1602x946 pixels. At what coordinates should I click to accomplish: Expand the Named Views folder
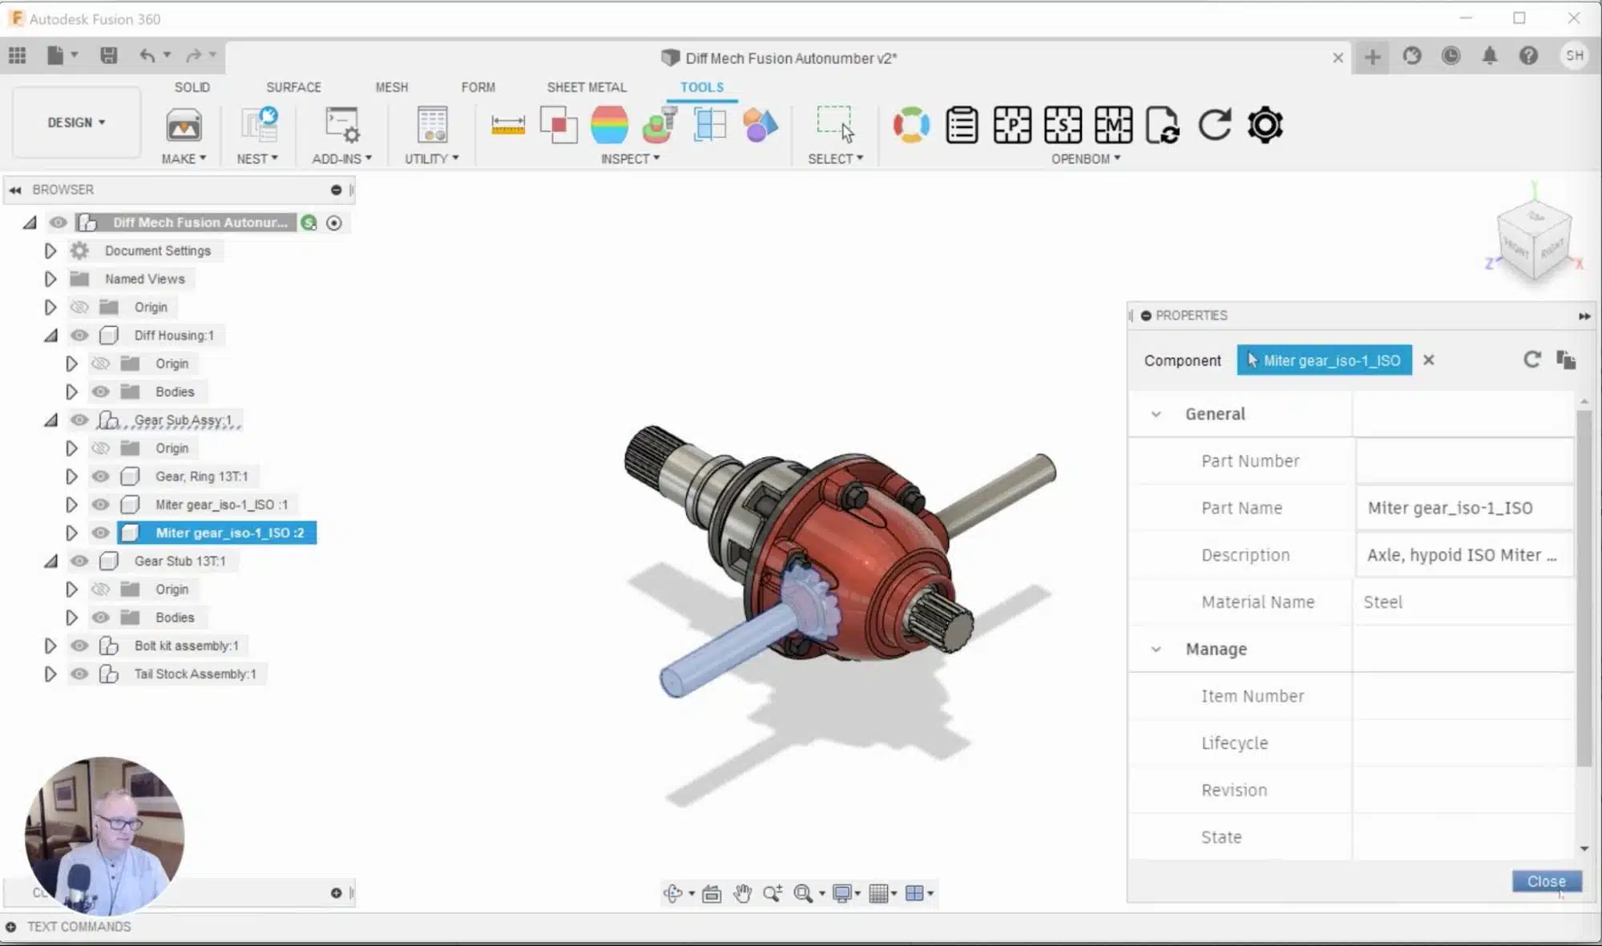coord(50,279)
